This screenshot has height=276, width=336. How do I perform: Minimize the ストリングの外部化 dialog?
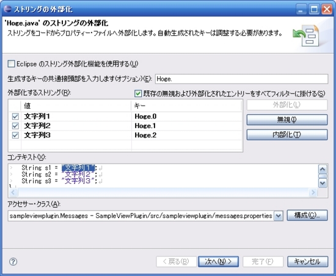point(301,9)
